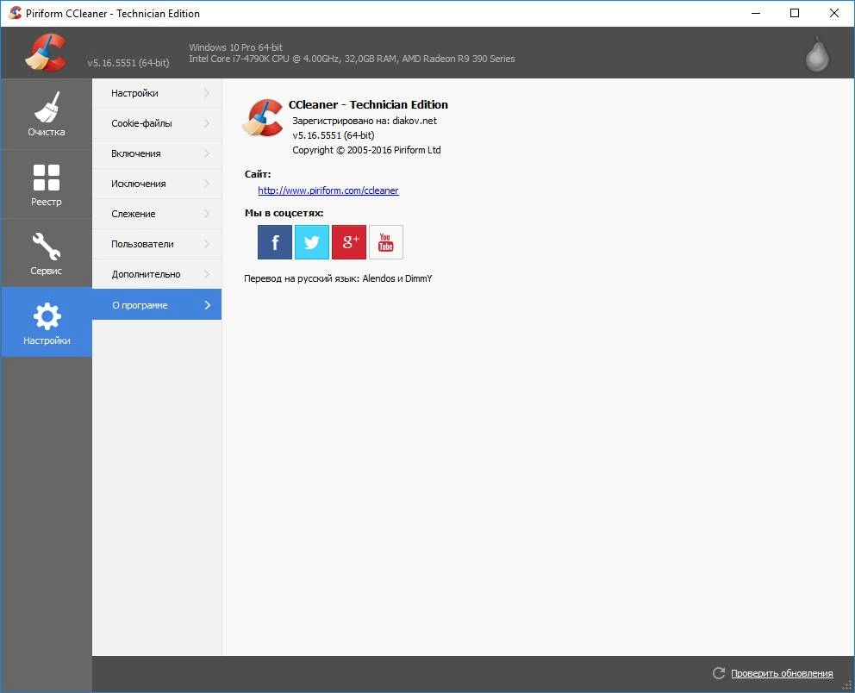Click the pear icon in the header

pos(817,54)
